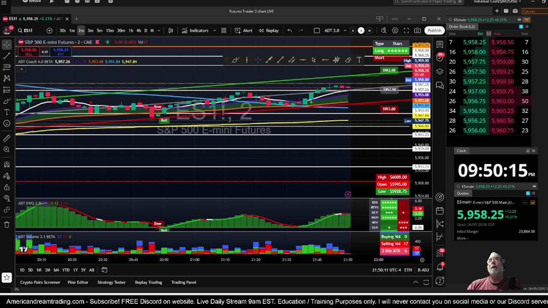Image resolution: width=548 pixels, height=308 pixels.
Task: Click the eraser tool in floating toolbar
Action: [348, 60]
